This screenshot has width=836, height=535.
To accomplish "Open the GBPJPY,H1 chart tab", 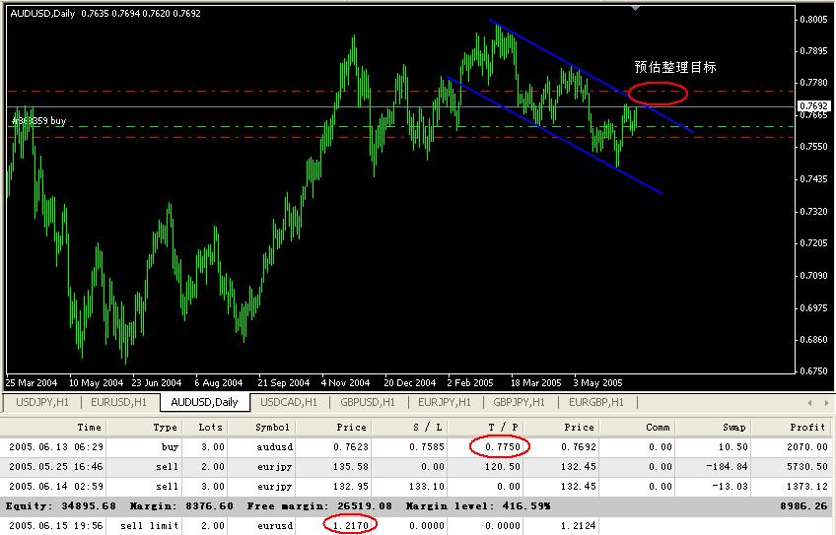I will pos(519,402).
